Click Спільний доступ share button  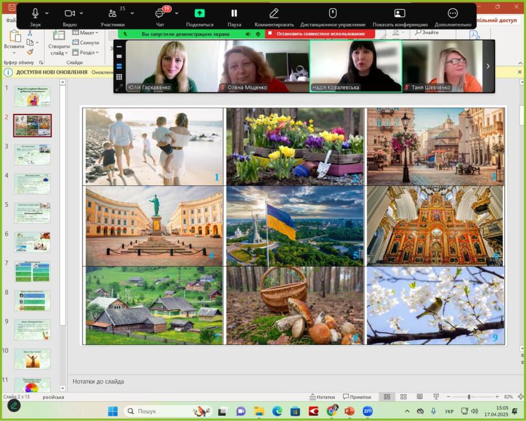[x=497, y=20]
